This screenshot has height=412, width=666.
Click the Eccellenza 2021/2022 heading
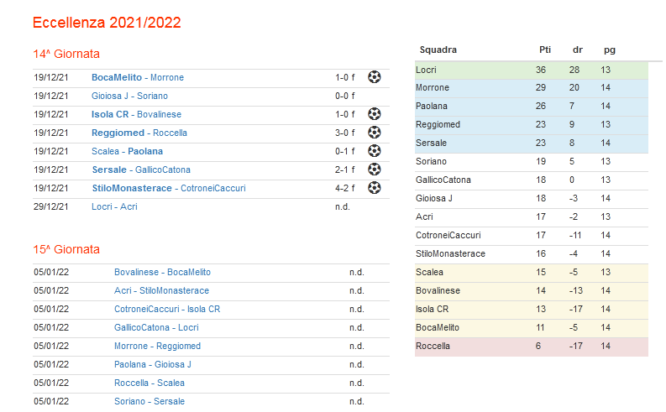pyautogui.click(x=107, y=23)
